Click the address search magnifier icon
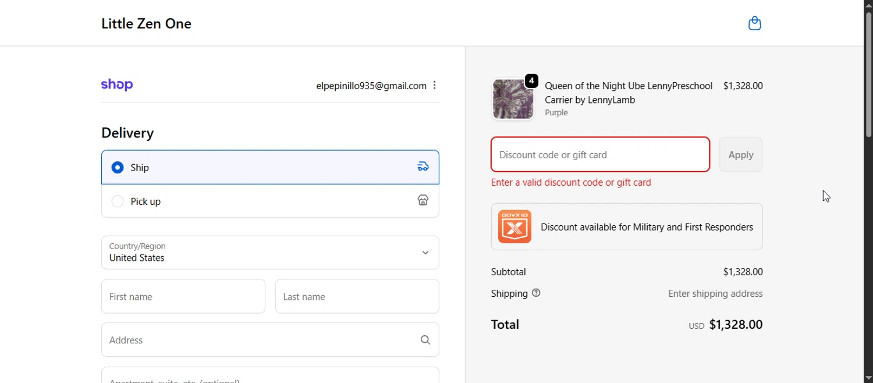Viewport: 873px width, 383px height. tap(425, 340)
